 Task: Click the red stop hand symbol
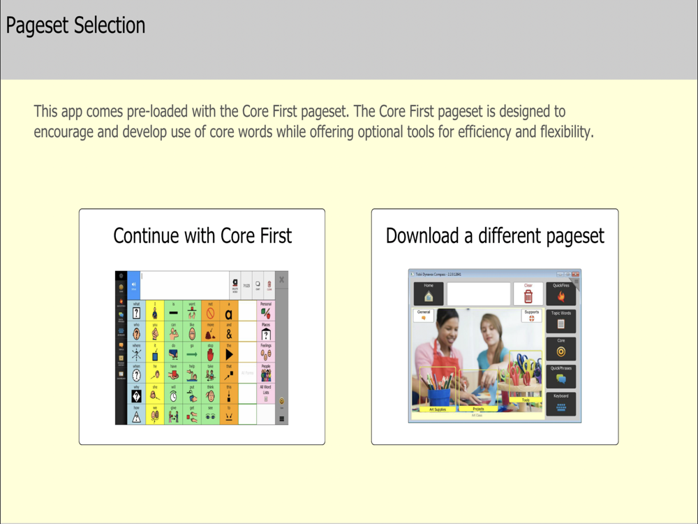pyautogui.click(x=210, y=354)
